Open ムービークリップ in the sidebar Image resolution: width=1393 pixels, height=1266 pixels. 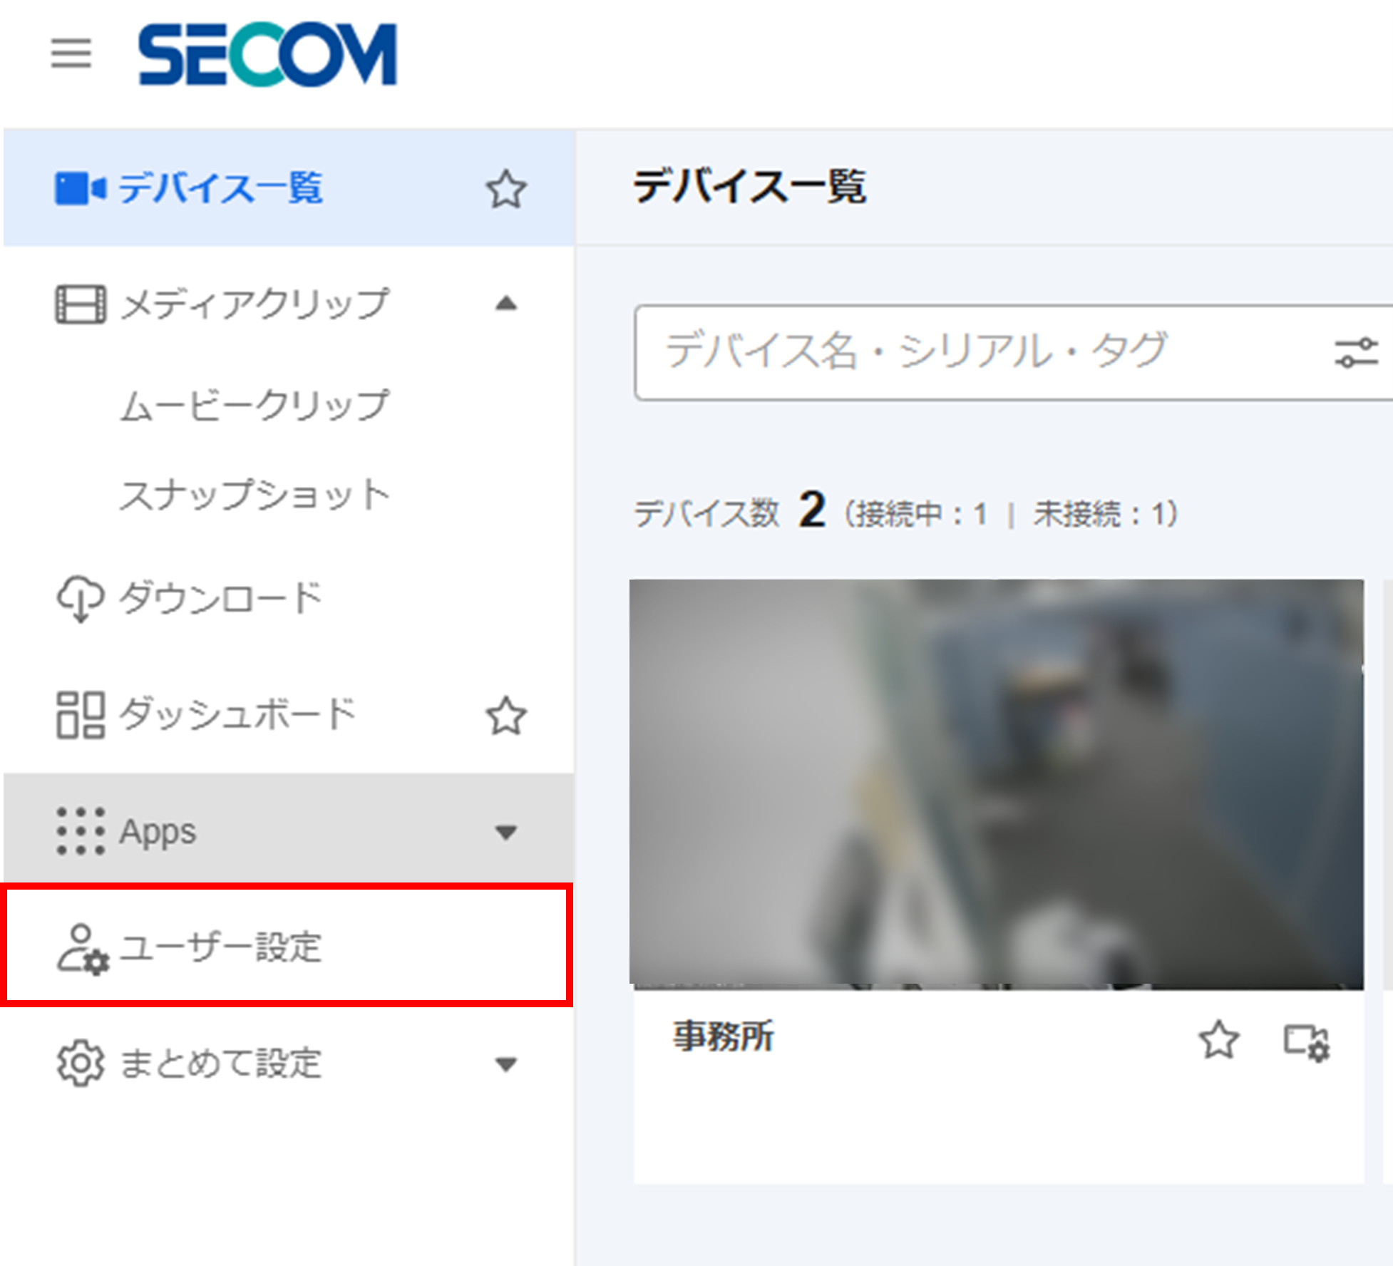(255, 404)
